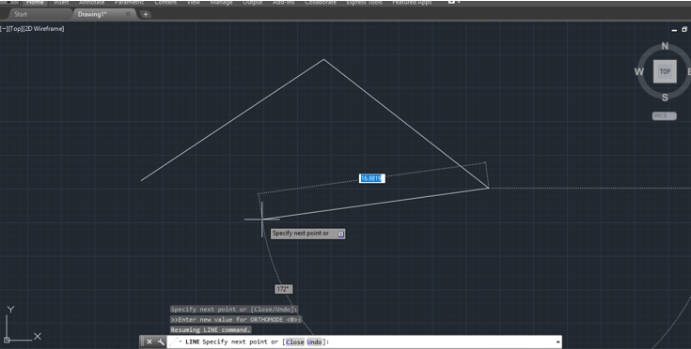
Task: Click the TOP face of the ViewCube
Action: (665, 71)
